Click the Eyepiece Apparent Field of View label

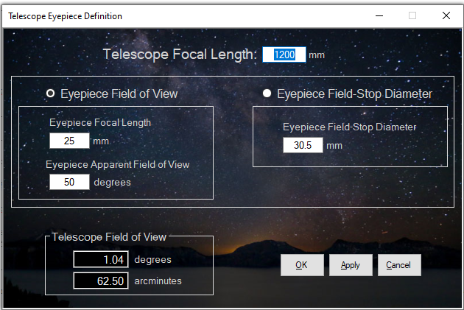[118, 164]
